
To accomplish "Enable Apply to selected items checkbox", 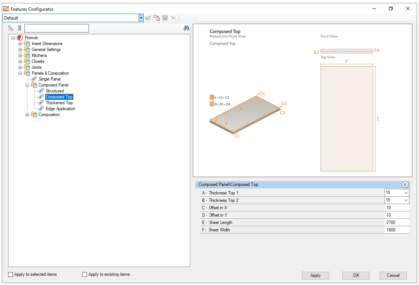I will (x=11, y=274).
